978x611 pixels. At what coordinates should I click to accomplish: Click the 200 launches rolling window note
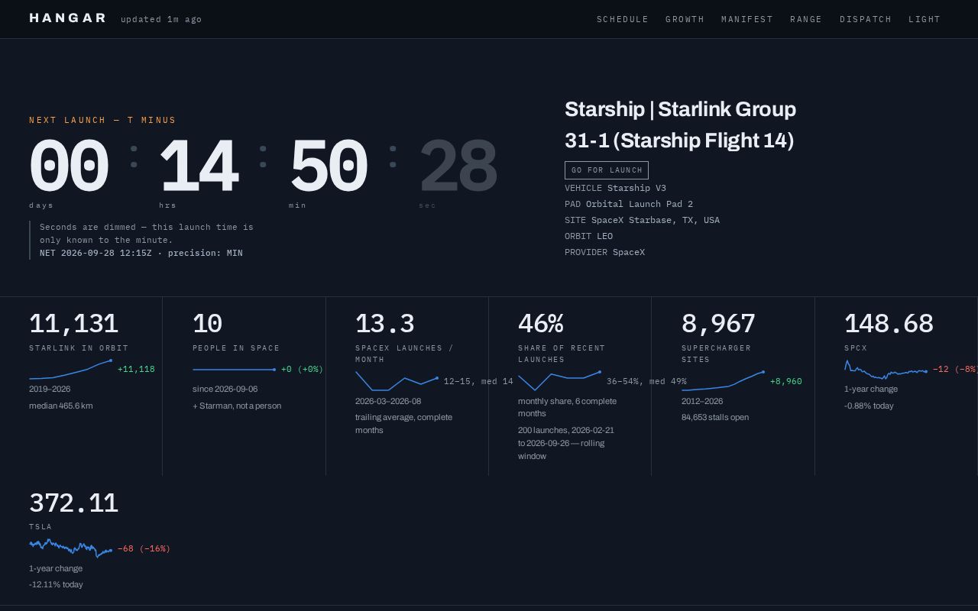(x=566, y=443)
